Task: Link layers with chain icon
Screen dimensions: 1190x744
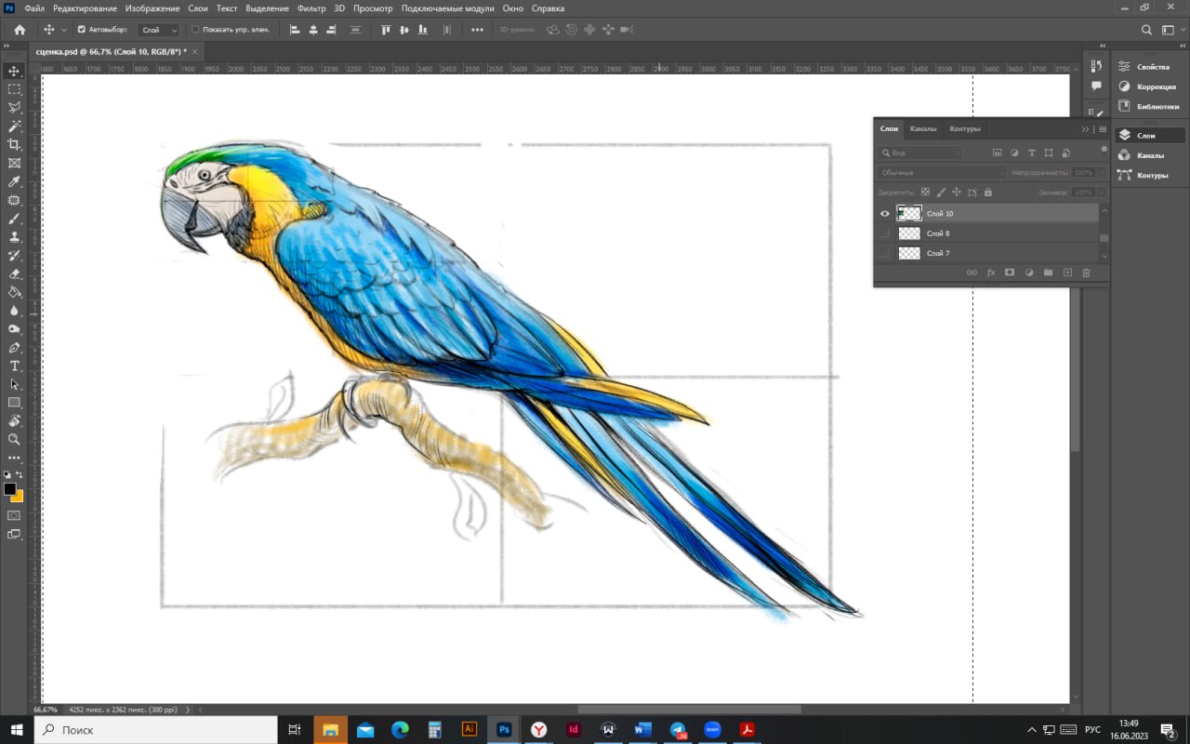Action: 972,272
